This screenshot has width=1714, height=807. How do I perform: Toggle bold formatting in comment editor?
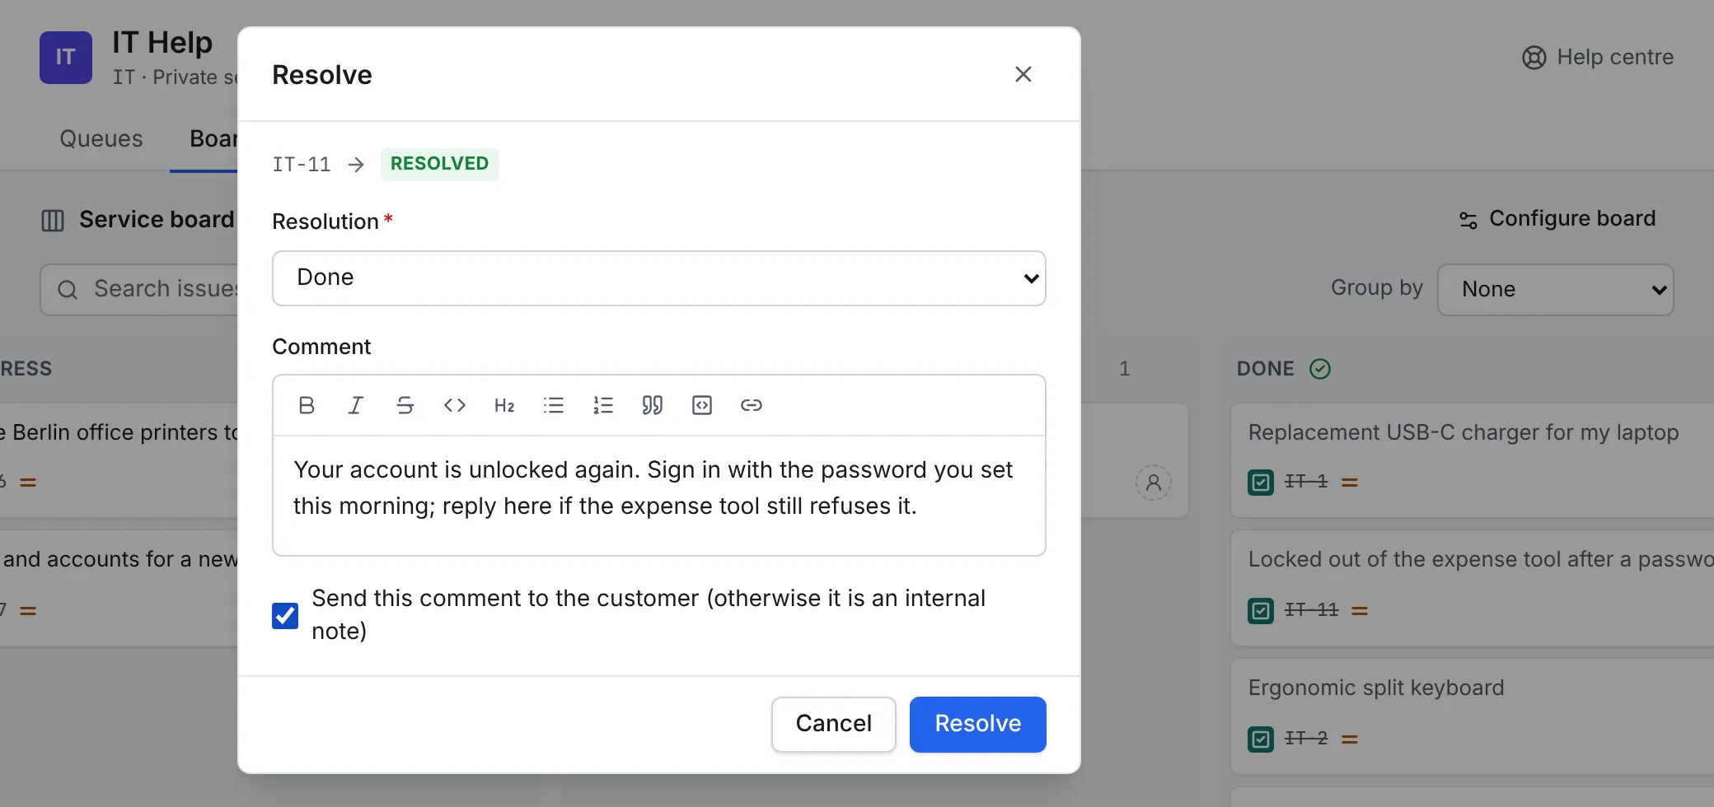307,405
